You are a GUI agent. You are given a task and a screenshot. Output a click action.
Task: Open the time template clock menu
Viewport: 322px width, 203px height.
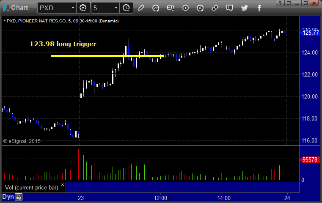pyautogui.click(x=126, y=8)
